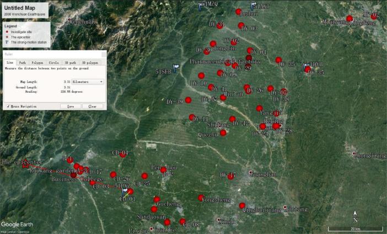Open the Kilometers unit dropdown
The width and height of the screenshot is (387, 234).
click(x=88, y=81)
